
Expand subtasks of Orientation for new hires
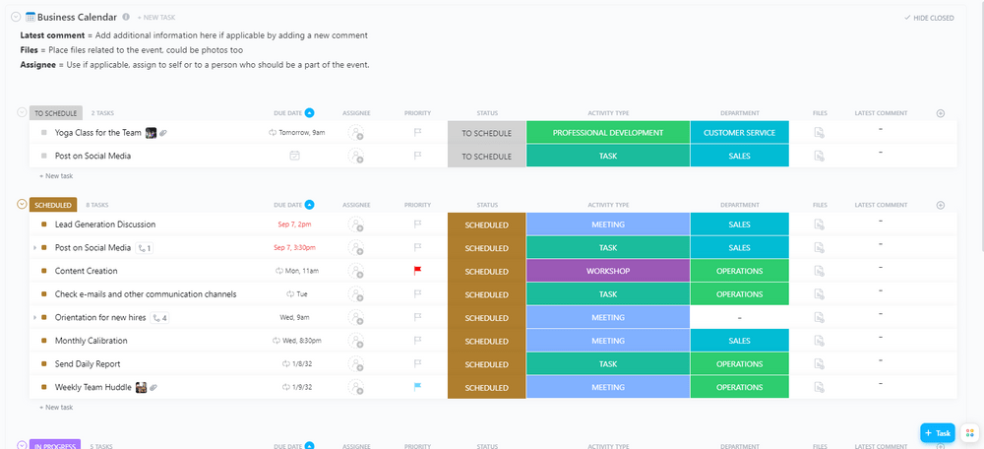click(x=35, y=318)
